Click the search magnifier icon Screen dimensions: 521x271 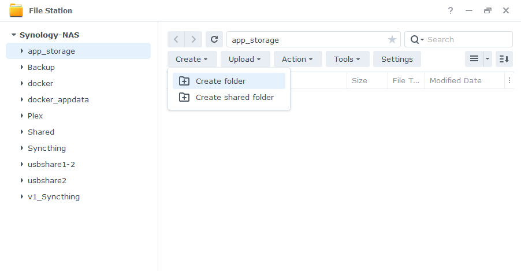coord(415,39)
